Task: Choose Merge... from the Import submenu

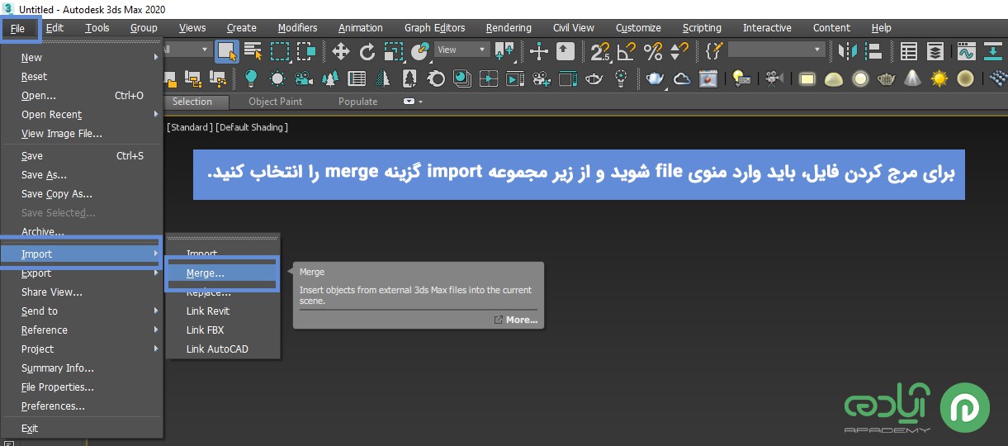Action: click(x=223, y=273)
